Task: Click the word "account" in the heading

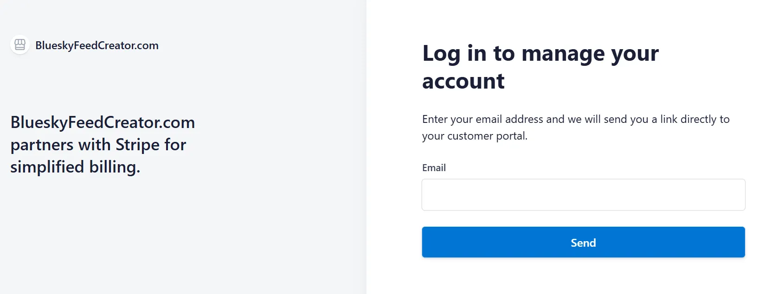Action: (463, 81)
